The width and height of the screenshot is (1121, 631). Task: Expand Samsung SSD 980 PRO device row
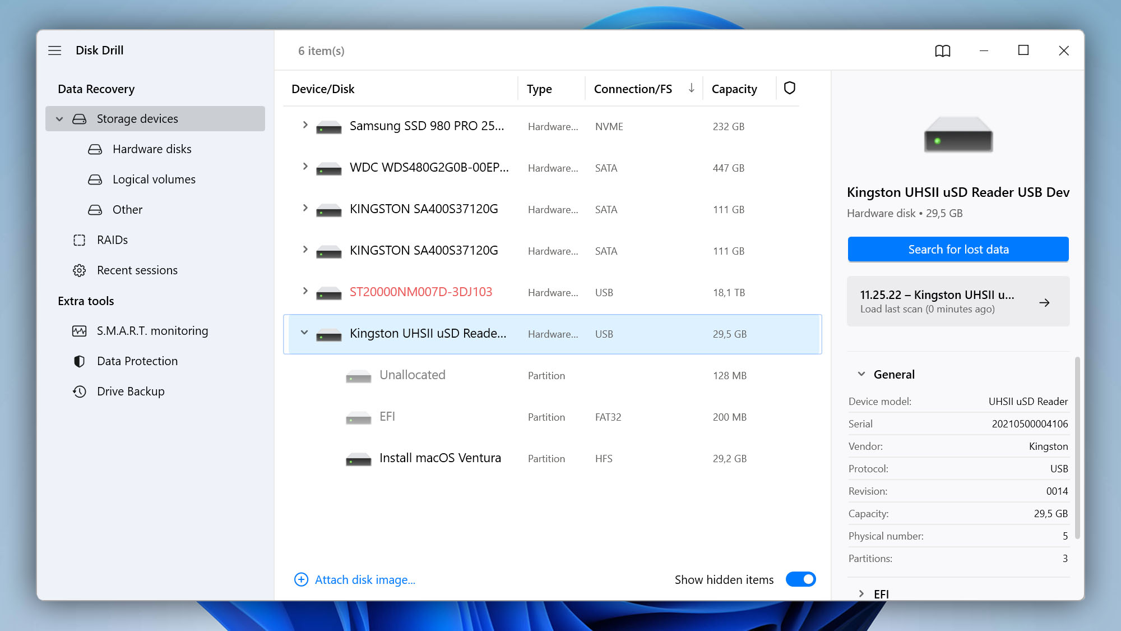pos(305,126)
